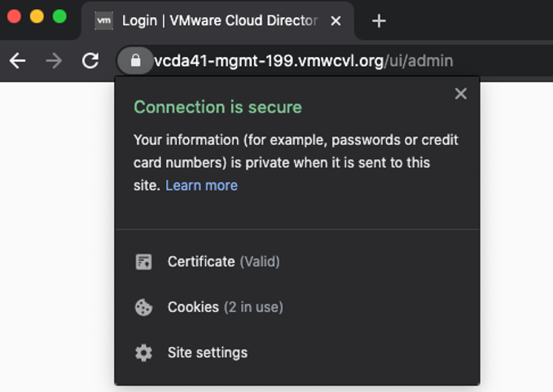
Task: Reload the page with the refresh icon
Action: pyautogui.click(x=90, y=60)
